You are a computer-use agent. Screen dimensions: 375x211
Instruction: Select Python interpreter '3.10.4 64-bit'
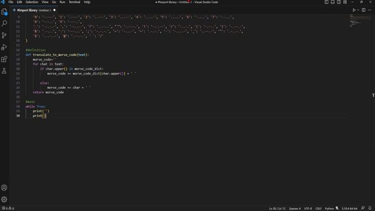click(x=349, y=209)
